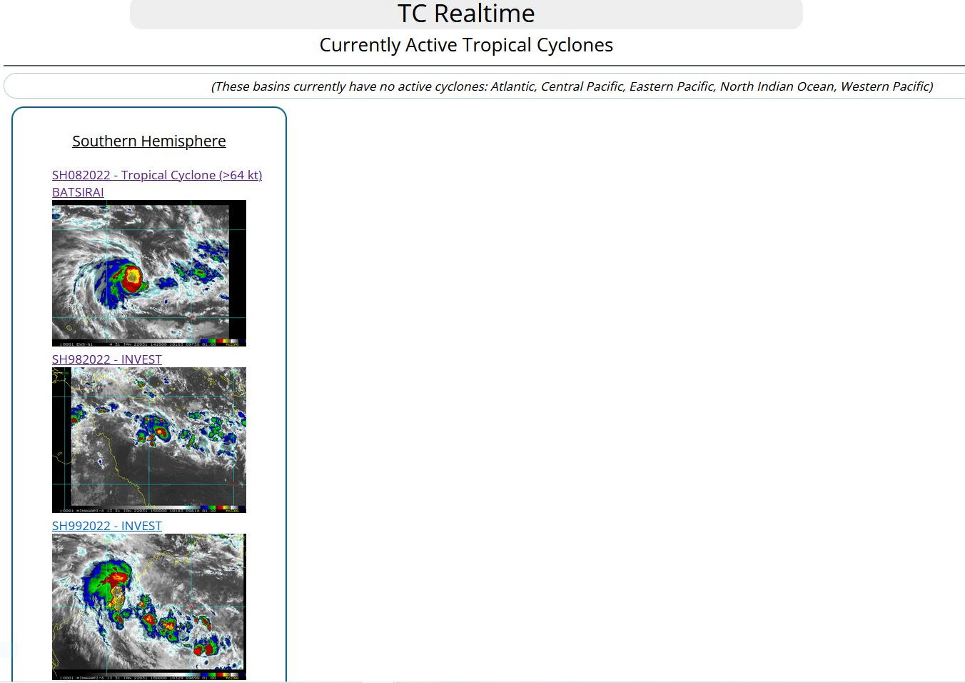Click the BATSIRAI storm name link

[x=78, y=192]
